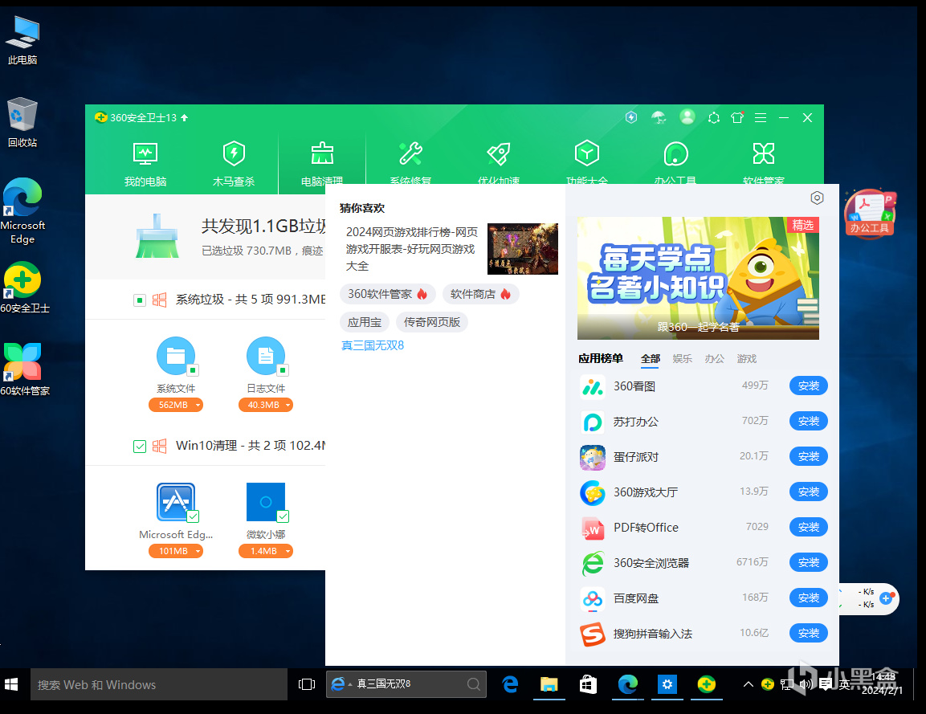Click the 微软小娜 Cortana icon

click(x=265, y=502)
